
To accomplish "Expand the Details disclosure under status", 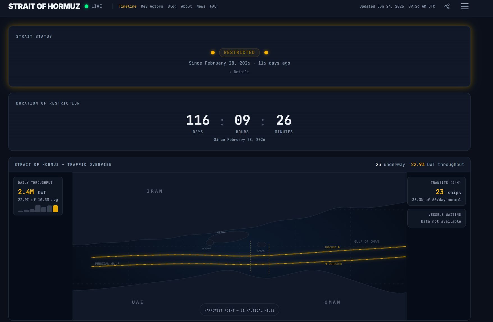I will (x=239, y=72).
